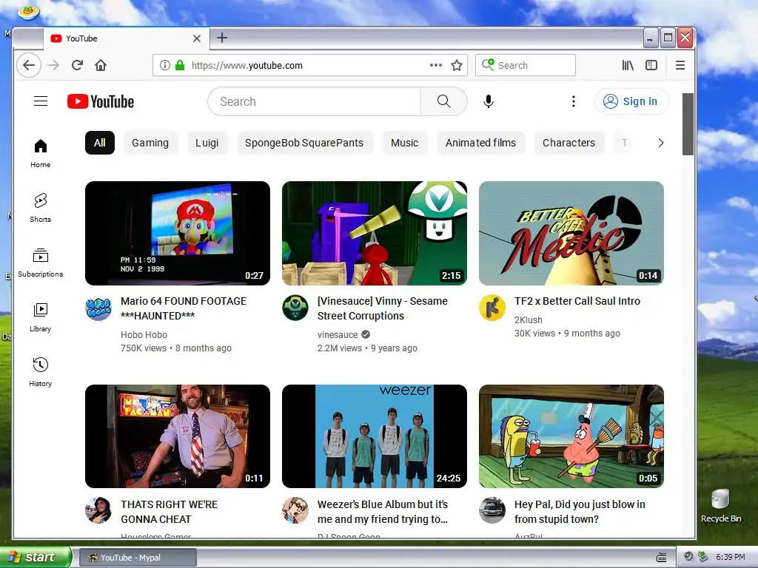
Task: Open the browser hamburger menu
Action: [680, 65]
